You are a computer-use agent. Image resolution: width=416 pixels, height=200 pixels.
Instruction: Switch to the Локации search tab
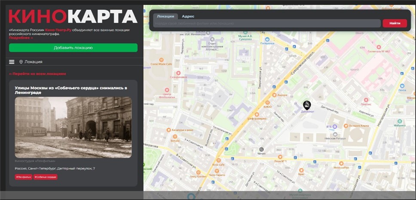pyautogui.click(x=165, y=16)
